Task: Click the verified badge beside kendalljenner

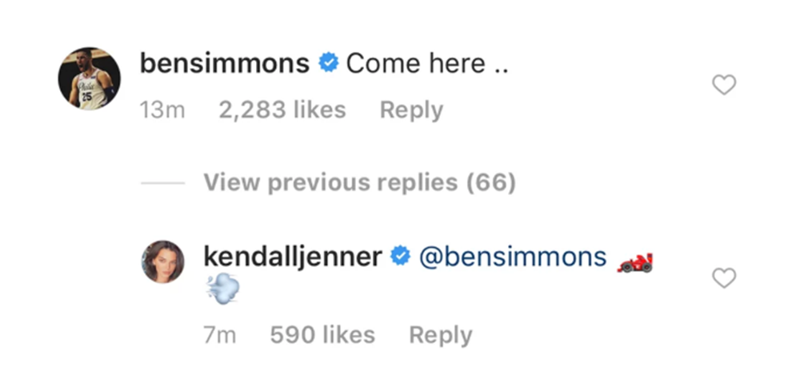Action: coord(399,257)
